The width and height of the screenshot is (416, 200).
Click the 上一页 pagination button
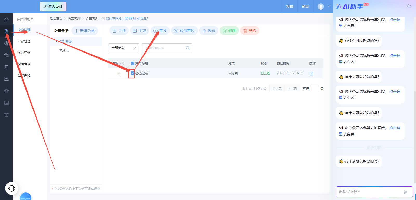[277, 88]
